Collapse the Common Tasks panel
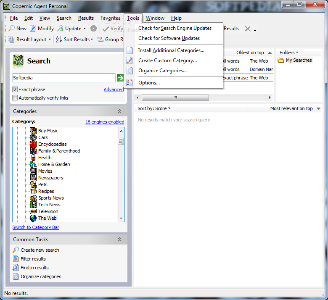328x300 pixels. point(120,239)
